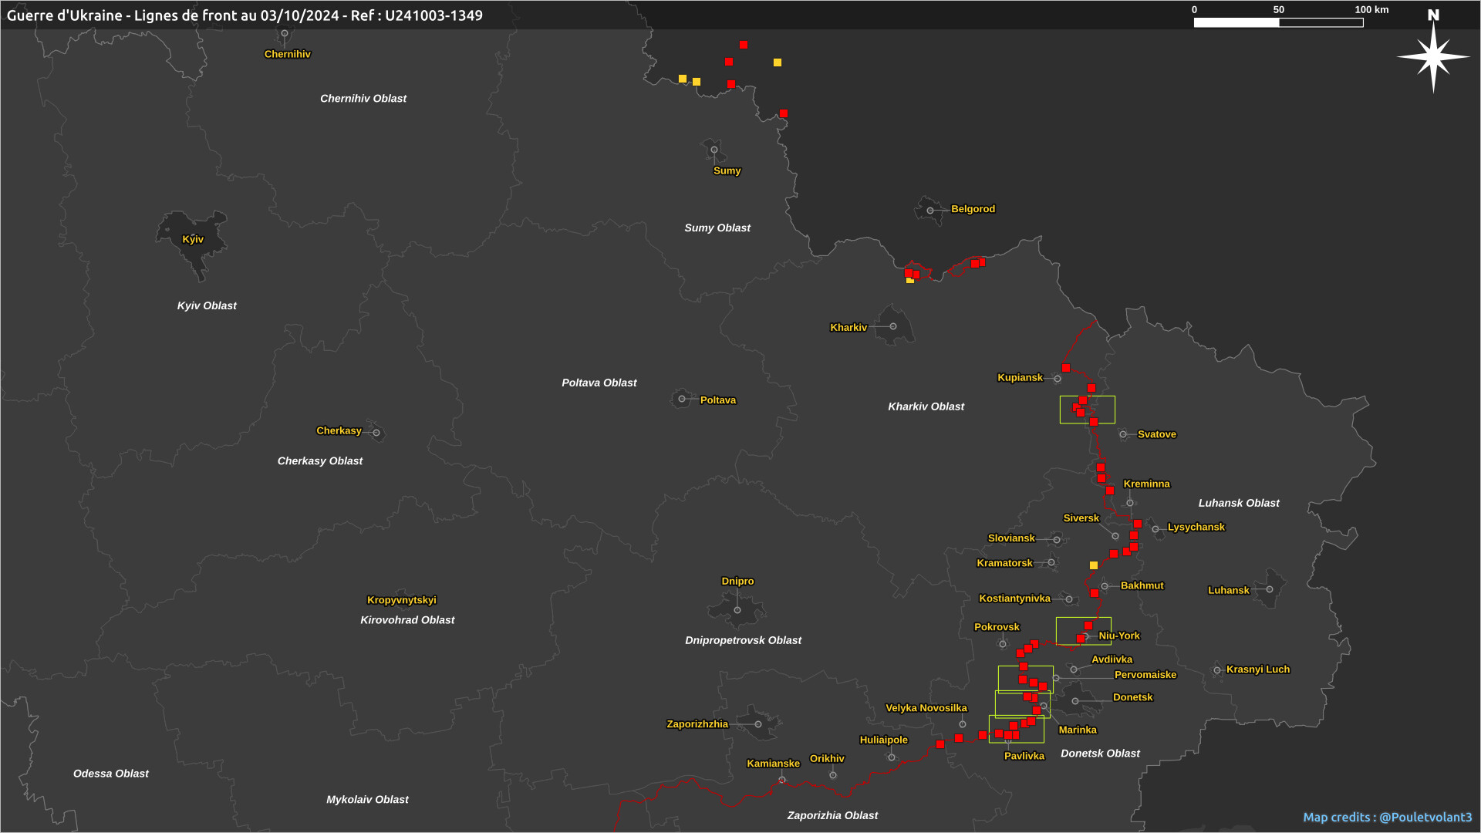Click the north compass star icon
1481x833 pixels.
pos(1433,56)
